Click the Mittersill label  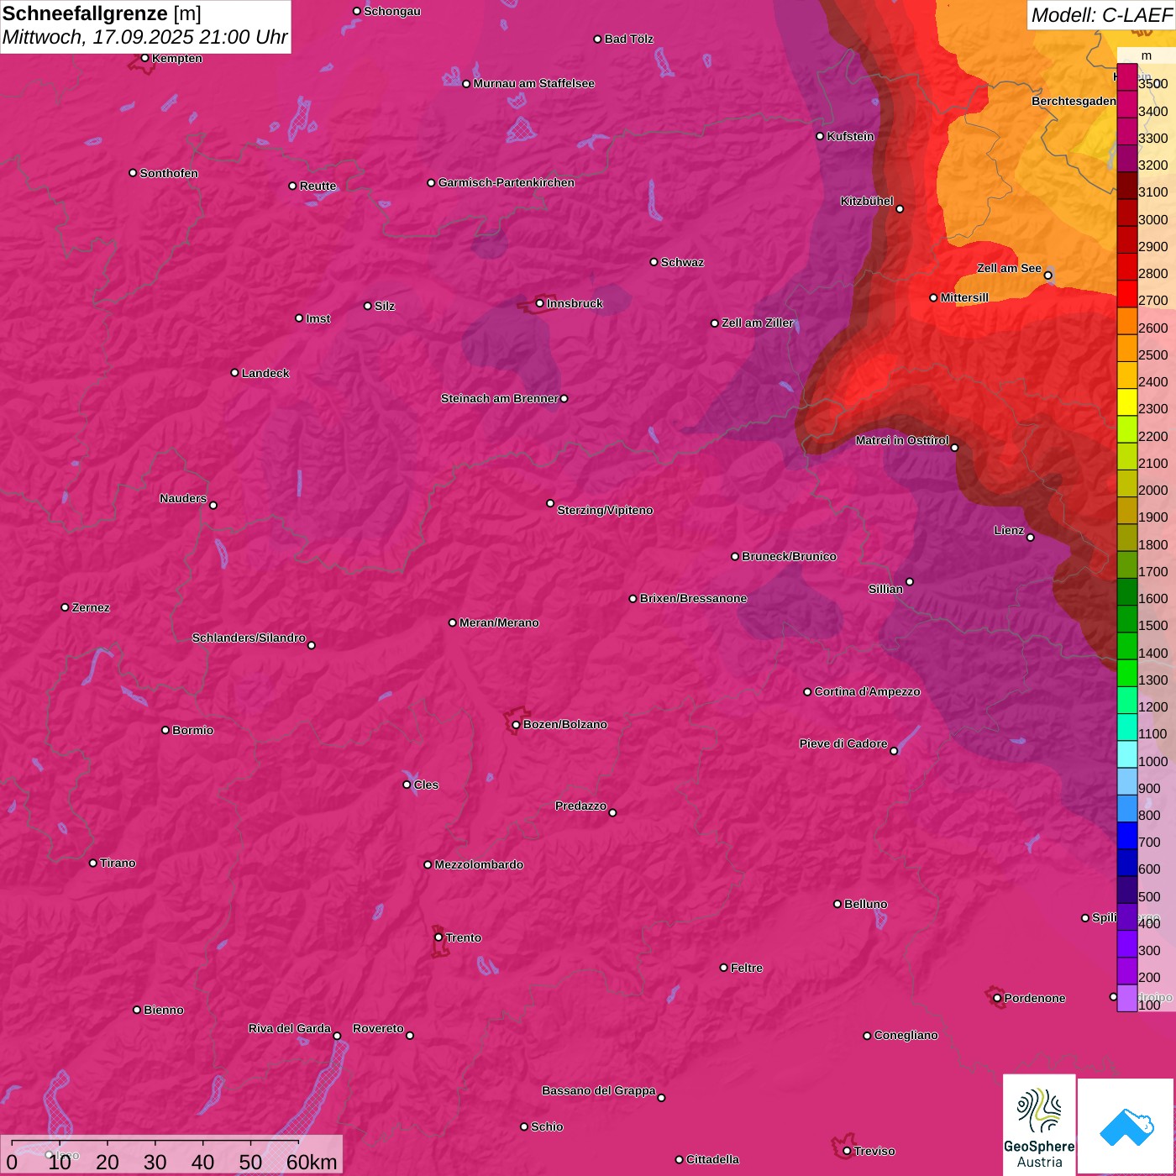click(x=964, y=298)
